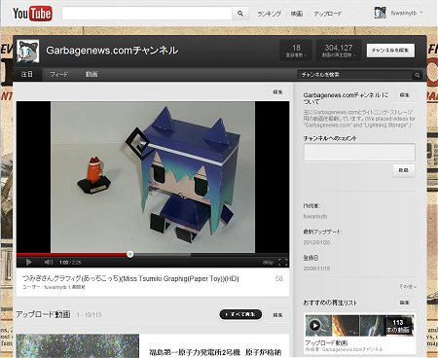Click the アップロード動画 playlist title
This screenshot has width=438, height=358.
[326, 342]
